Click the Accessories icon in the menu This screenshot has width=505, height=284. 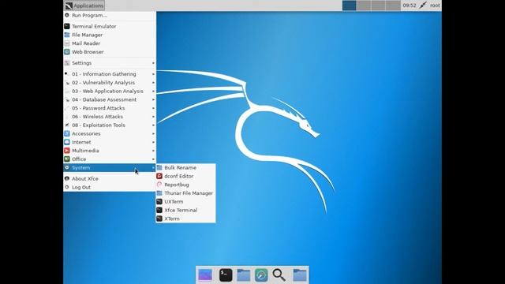[x=67, y=133]
